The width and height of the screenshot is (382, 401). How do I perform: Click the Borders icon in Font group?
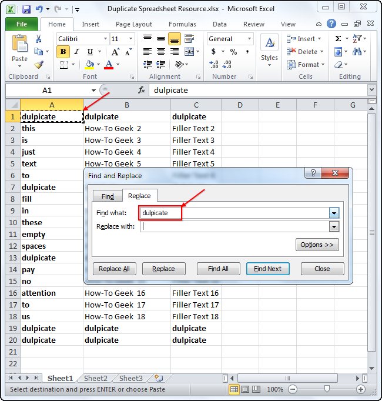point(63,65)
